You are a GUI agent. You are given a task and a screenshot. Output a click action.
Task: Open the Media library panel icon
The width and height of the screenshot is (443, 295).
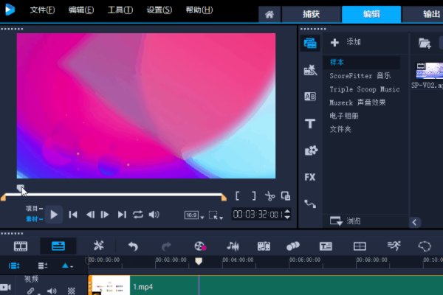click(310, 44)
